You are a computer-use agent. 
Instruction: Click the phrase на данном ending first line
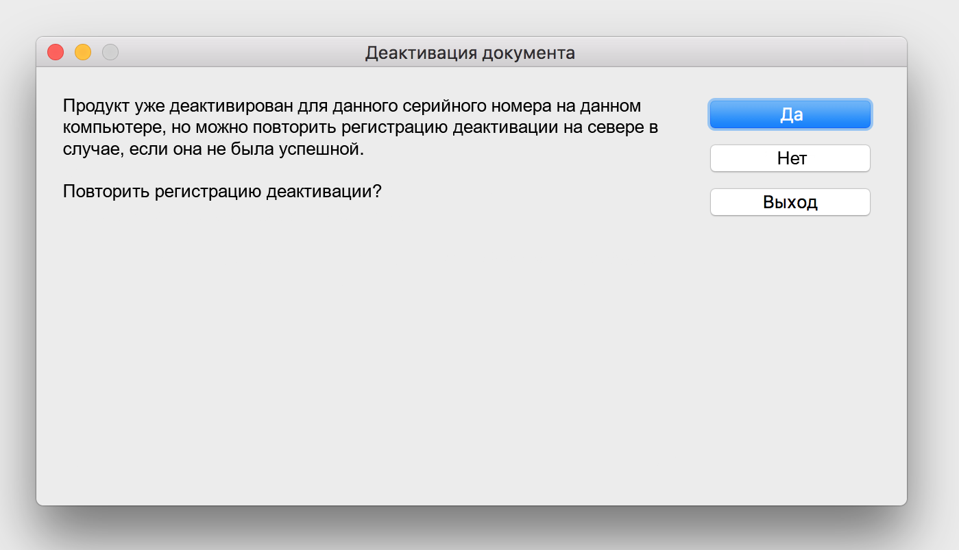pyautogui.click(x=610, y=107)
